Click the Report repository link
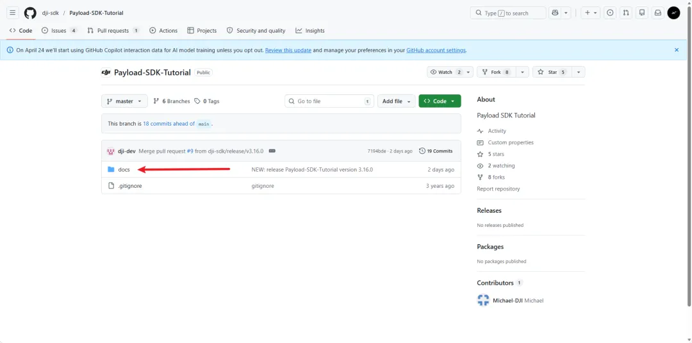Screen dimensions: 692x343 pos(498,188)
